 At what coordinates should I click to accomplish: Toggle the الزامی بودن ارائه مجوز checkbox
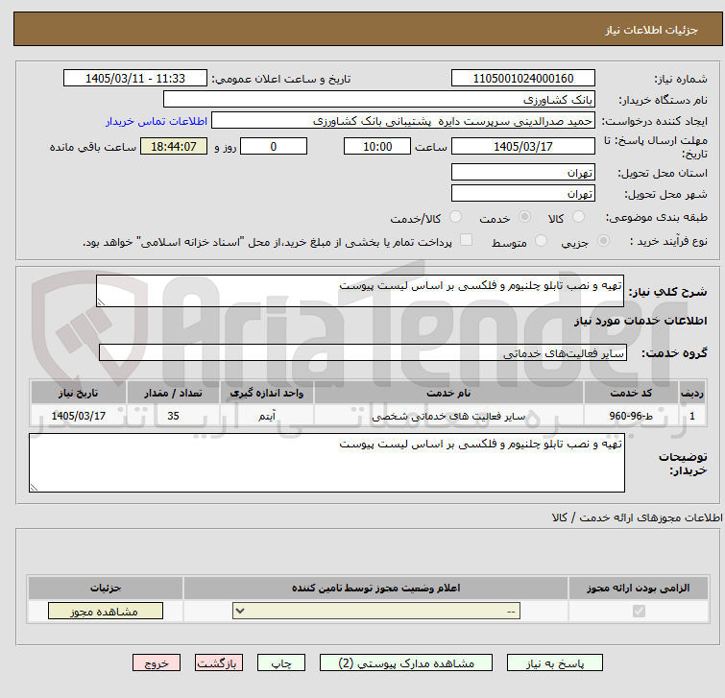639,611
